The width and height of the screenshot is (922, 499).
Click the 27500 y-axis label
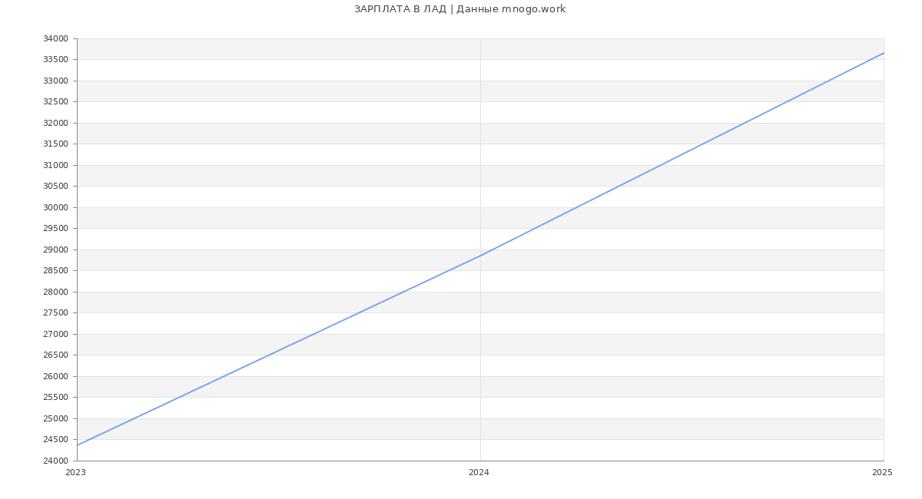55,313
